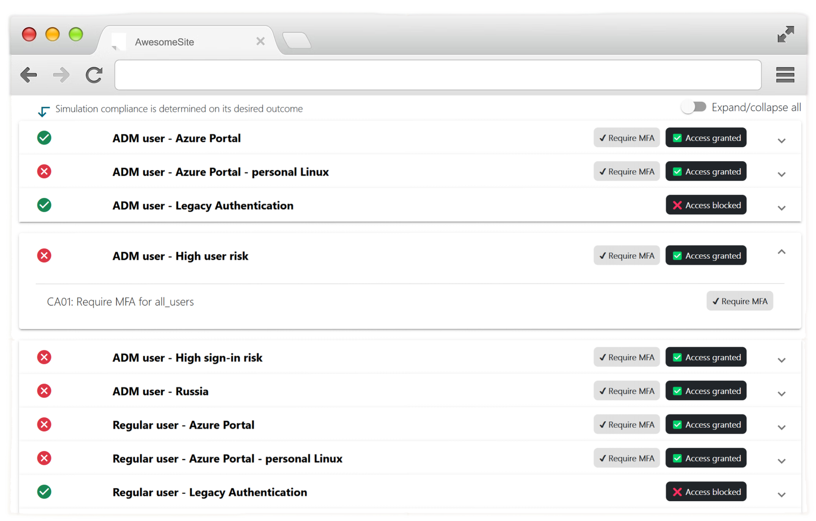Click Require MFA badge under CA01 policy
This screenshot has height=521, width=816.
click(739, 301)
